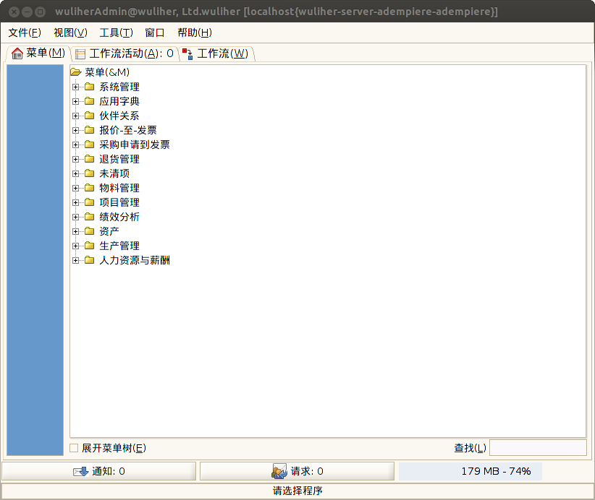Image resolution: width=595 pixels, height=500 pixels.
Task: Click the folder icon of 项目管理
Action: tap(90, 202)
